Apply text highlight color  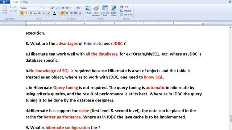[48, 13]
